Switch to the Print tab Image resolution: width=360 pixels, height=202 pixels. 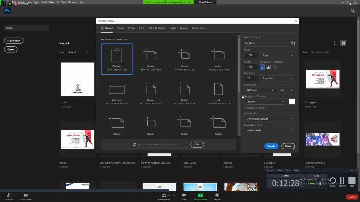click(141, 28)
